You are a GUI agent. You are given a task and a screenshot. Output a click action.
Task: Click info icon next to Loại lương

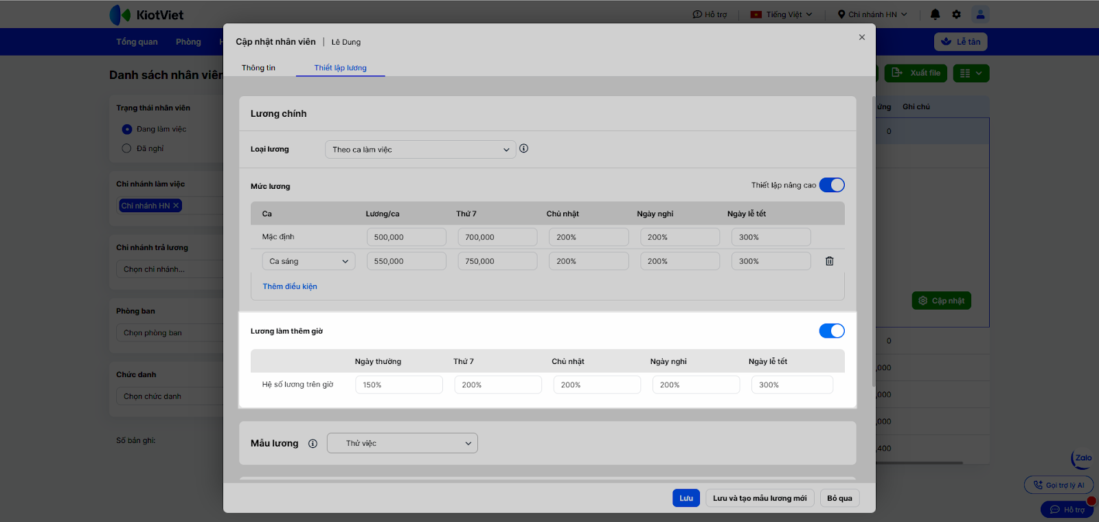523,148
